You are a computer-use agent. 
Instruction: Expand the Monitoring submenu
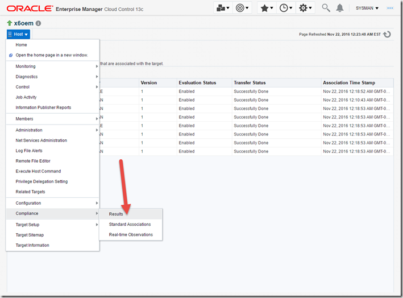tap(52, 67)
